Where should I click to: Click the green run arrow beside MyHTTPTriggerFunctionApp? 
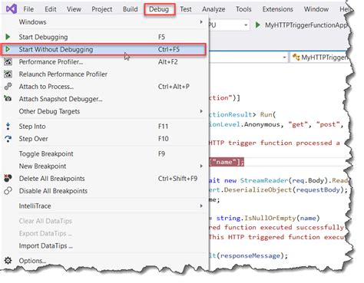point(258,25)
